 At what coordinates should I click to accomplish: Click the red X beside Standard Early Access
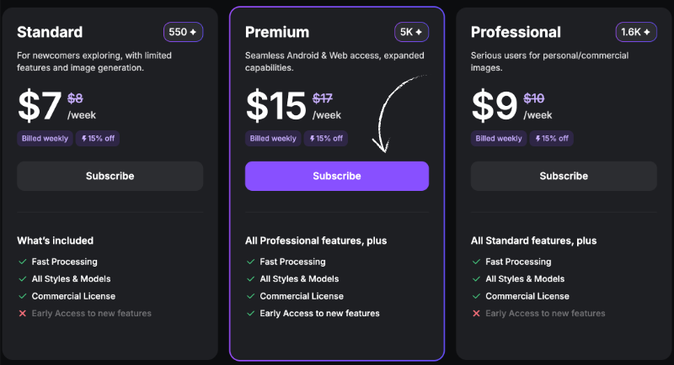coord(23,314)
